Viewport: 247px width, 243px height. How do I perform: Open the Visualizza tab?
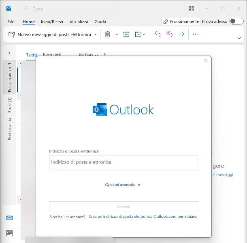[x=79, y=22]
